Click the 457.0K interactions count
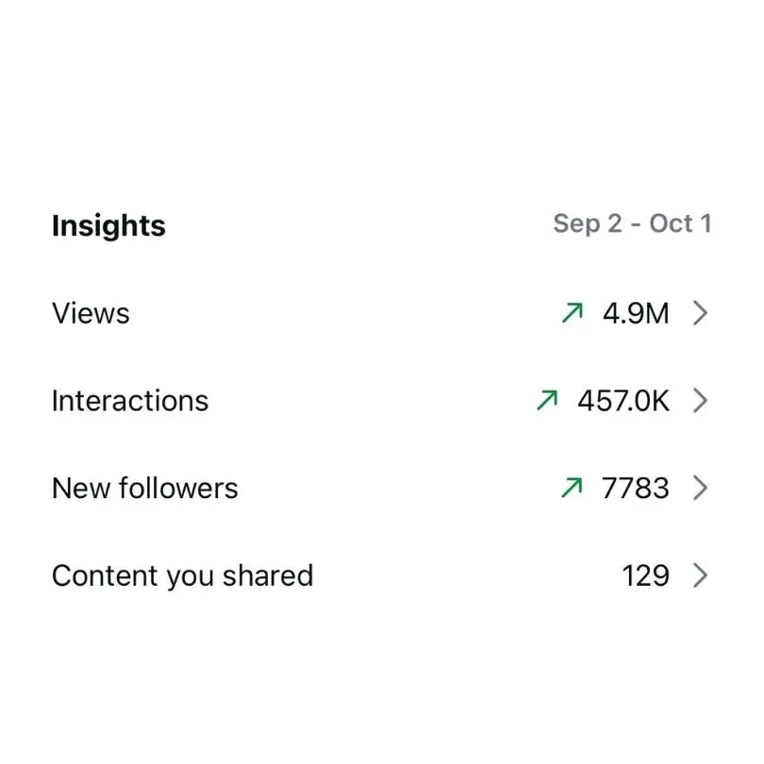This screenshot has width=764, height=764. tap(623, 401)
